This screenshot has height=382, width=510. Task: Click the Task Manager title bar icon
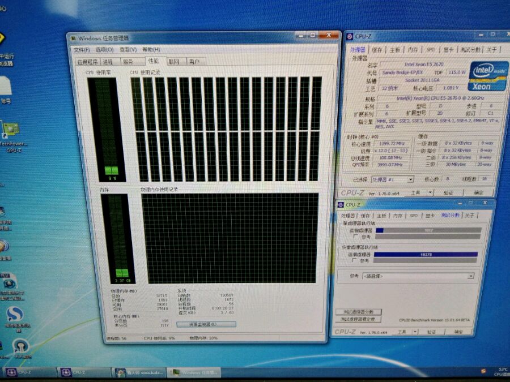pos(73,38)
